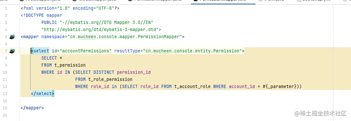Viewport: 351px width, 121px height.
Task: Click the table name t_role_permission
Action: [110, 79]
